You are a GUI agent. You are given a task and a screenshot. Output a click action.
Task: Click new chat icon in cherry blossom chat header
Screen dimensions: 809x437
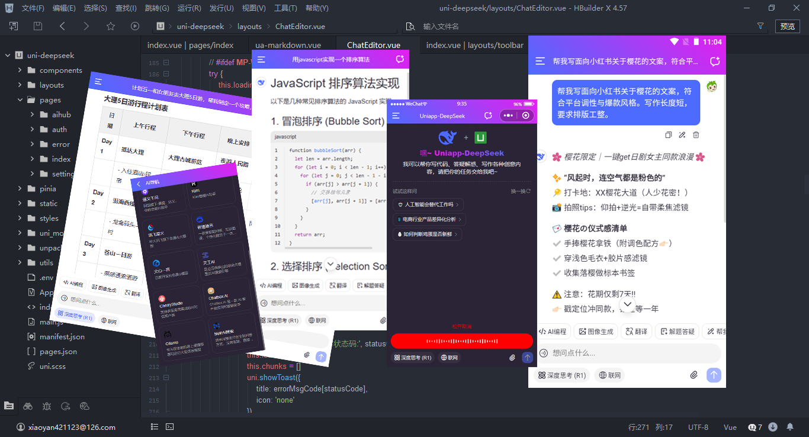715,61
